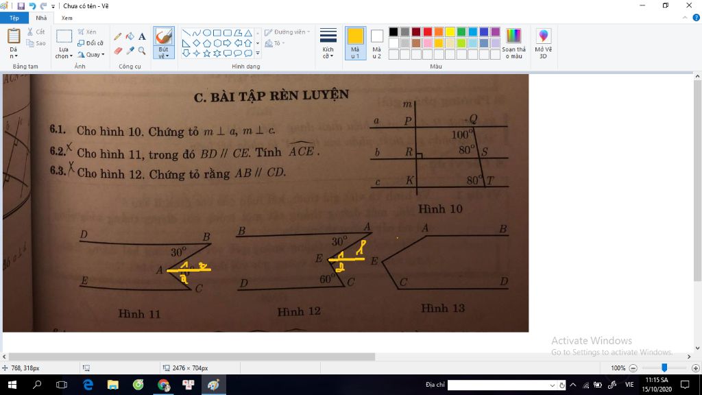702x395 pixels.
Task: Open Mở Vẽ 3D (Paint 3D)
Action: point(543,43)
